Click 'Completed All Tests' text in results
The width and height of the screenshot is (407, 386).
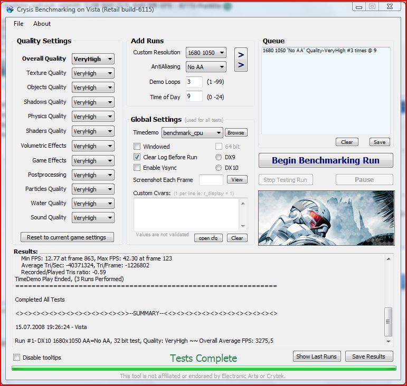(x=40, y=300)
